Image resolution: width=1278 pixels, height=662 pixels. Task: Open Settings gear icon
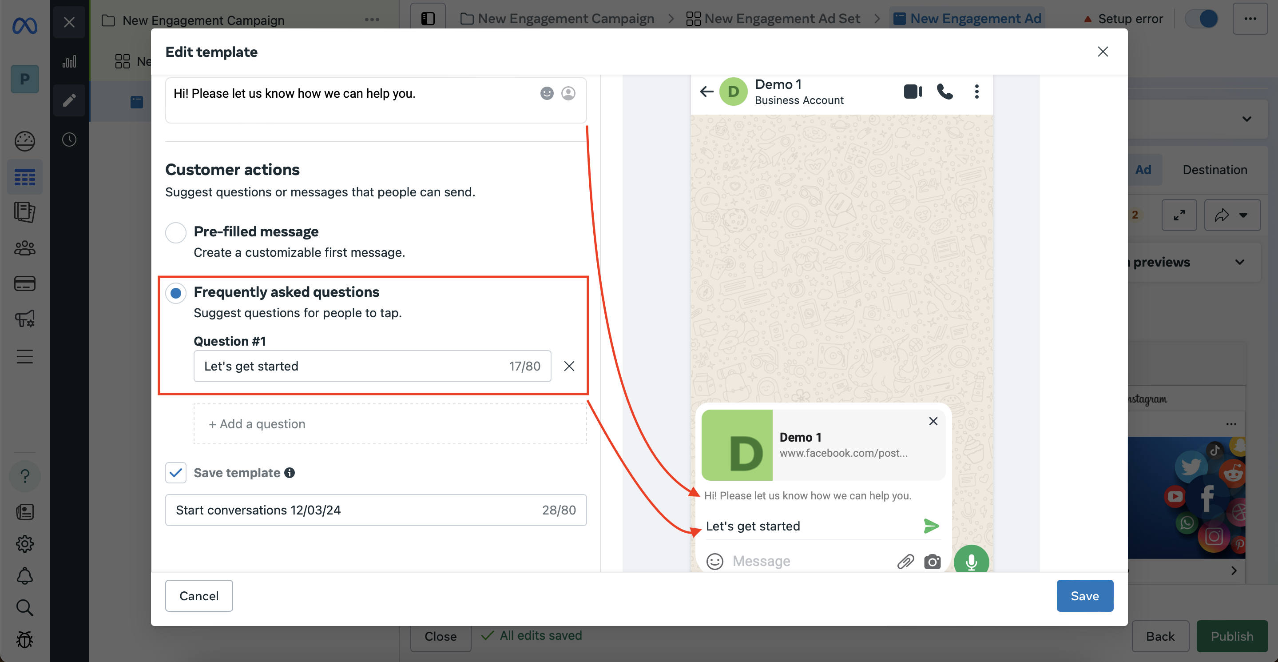[x=24, y=543]
